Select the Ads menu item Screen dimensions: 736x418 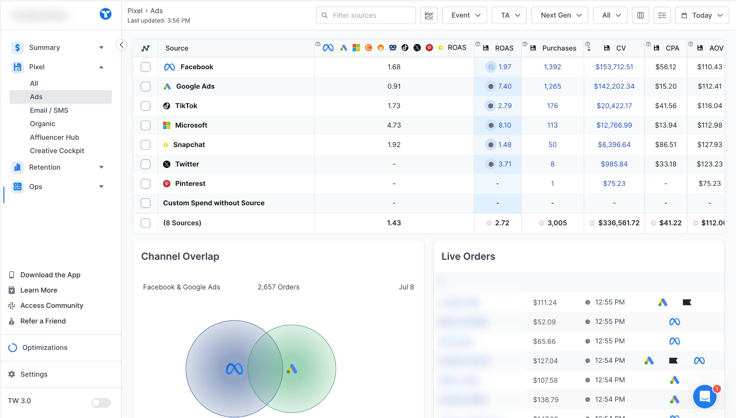point(60,97)
